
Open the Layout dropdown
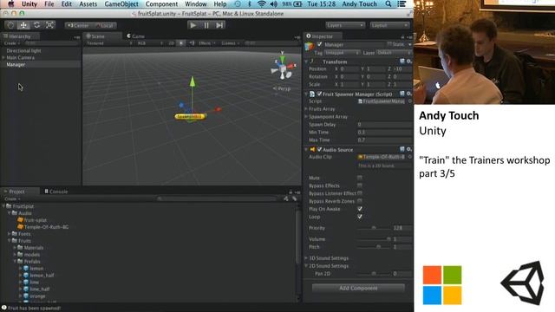pos(389,25)
